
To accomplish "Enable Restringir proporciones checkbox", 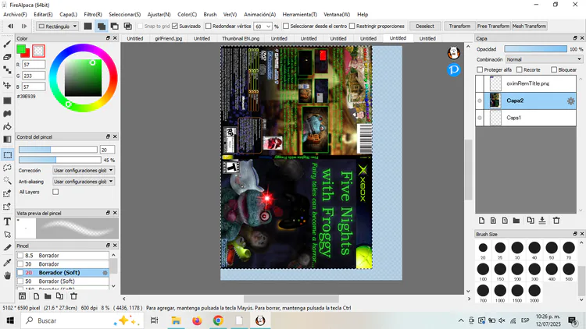I will point(352,26).
